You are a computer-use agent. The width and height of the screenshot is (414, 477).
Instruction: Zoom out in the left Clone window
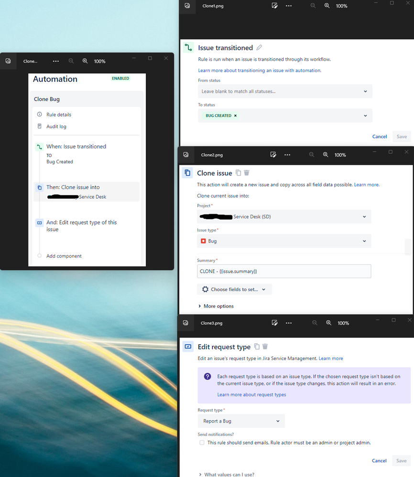71,61
